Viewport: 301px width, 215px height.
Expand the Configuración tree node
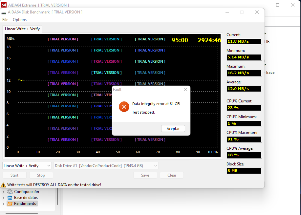coord(4,192)
